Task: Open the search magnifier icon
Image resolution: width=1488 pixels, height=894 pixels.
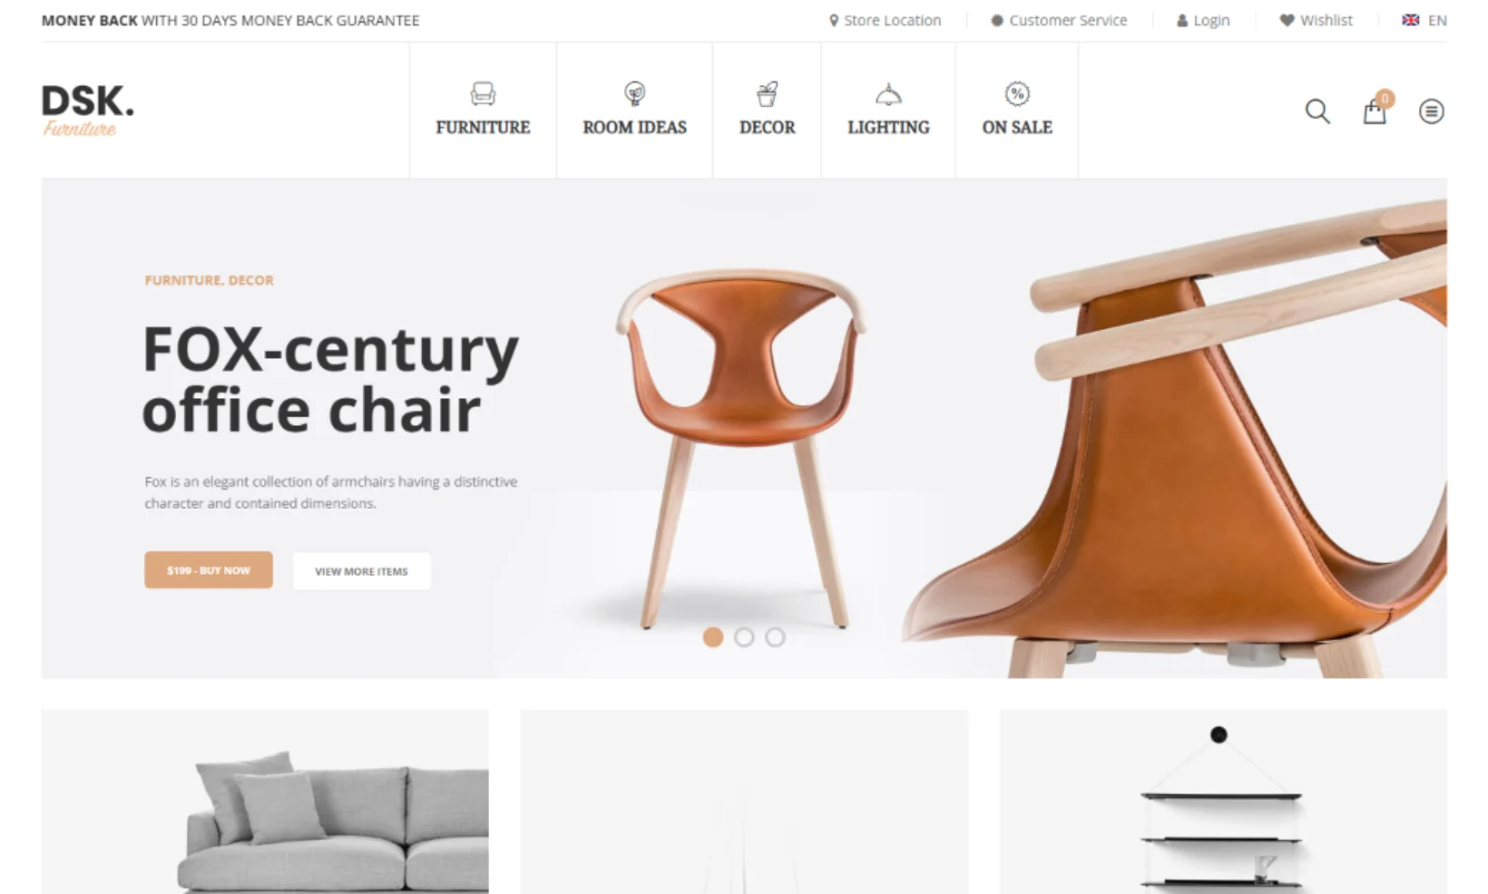Action: pos(1317,112)
